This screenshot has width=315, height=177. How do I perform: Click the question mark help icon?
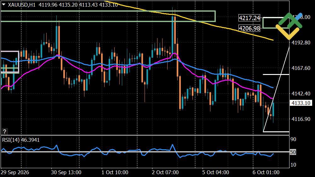coord(4,132)
